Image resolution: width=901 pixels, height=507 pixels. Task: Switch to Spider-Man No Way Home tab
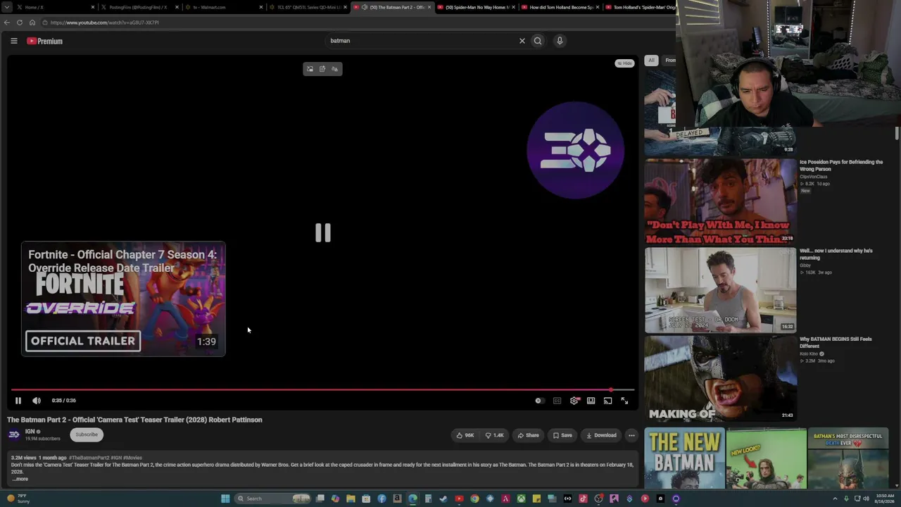[477, 7]
